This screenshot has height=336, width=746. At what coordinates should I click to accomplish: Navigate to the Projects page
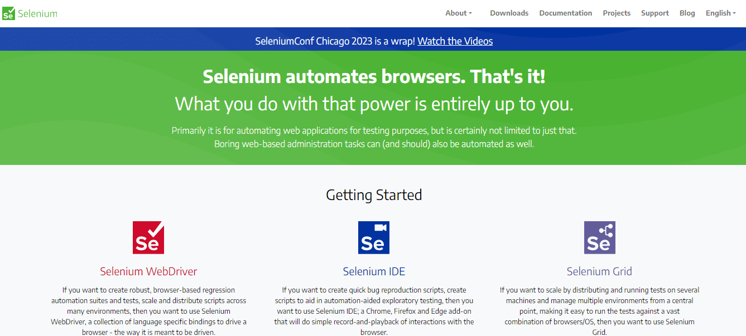617,13
